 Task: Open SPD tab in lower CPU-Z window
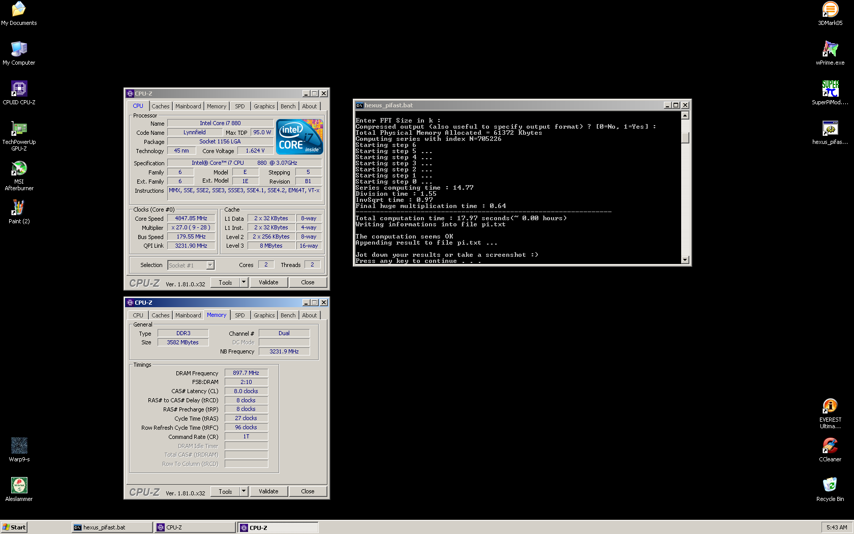click(240, 315)
